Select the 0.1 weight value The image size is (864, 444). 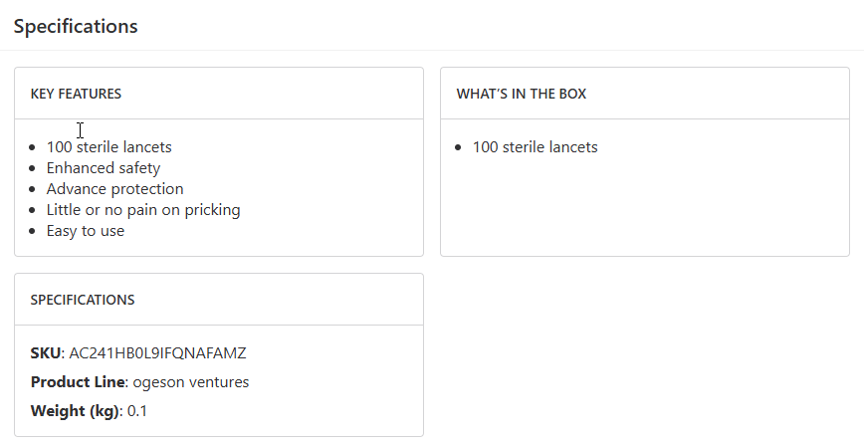coord(137,411)
